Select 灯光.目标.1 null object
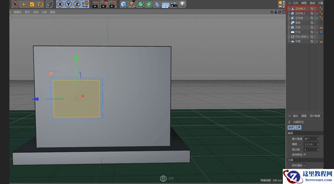Viewport: 334px width, 184px height. tap(302, 37)
